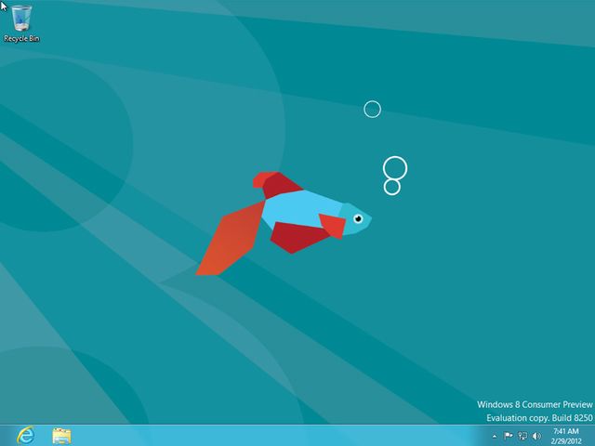Click the eye of the betta fish
This screenshot has height=446, width=595.
tap(356, 219)
